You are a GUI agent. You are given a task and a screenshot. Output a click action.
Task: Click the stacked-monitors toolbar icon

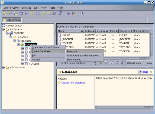[60, 13]
